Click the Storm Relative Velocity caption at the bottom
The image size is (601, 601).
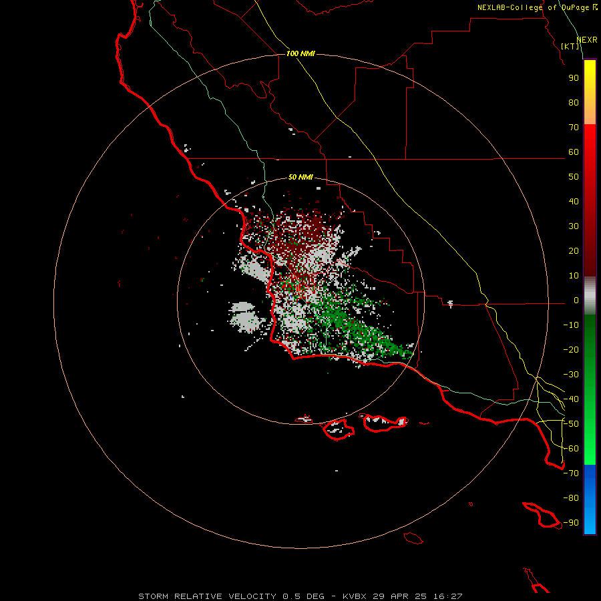pos(300,596)
